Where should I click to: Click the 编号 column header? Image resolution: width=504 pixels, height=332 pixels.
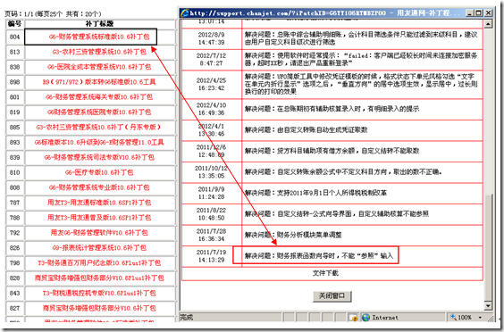pyautogui.click(x=15, y=23)
